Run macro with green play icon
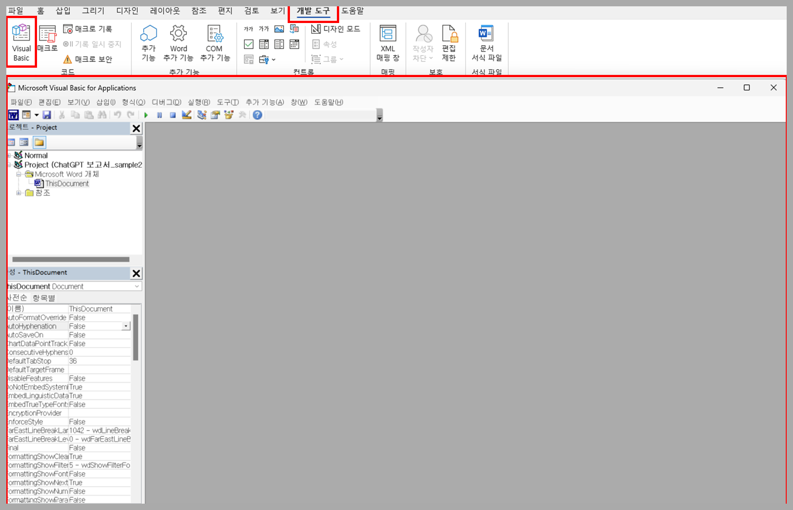This screenshot has height=510, width=793. 146,115
